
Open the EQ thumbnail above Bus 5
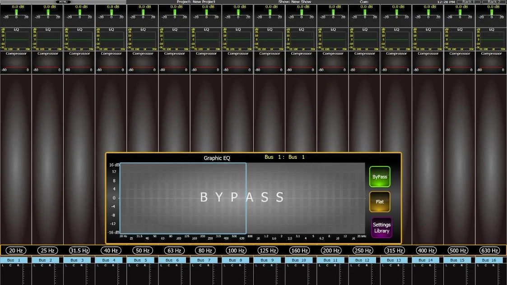[143, 39]
